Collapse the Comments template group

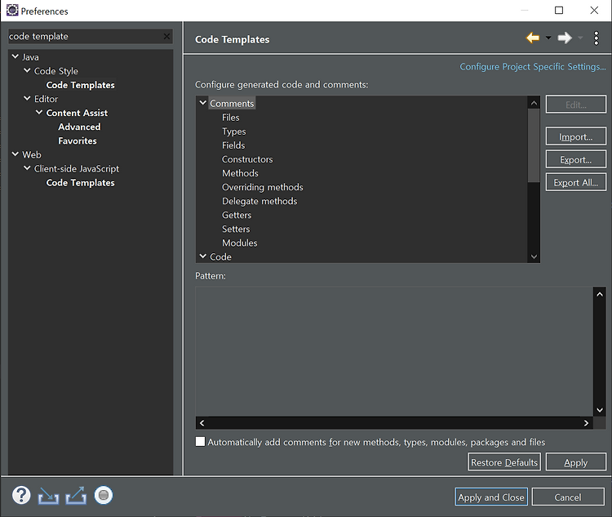tap(203, 103)
